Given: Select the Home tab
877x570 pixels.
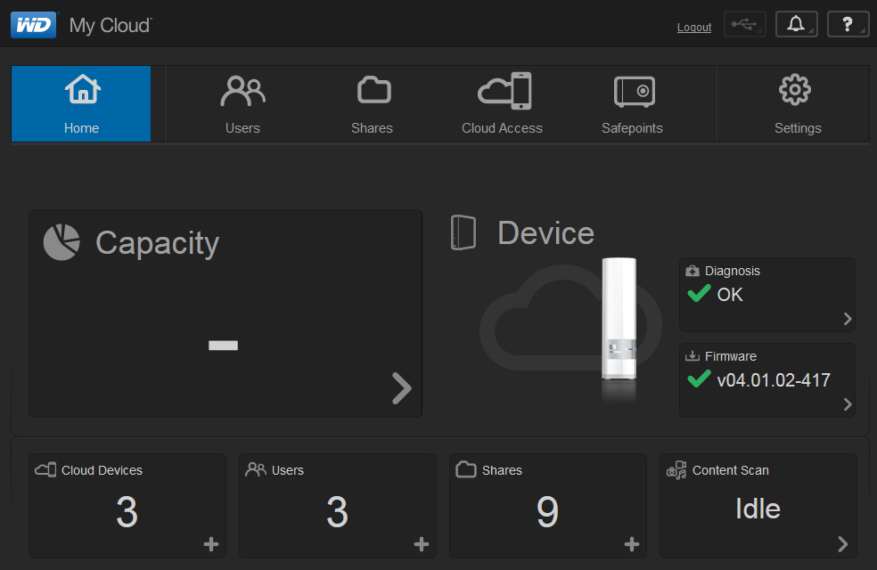Looking at the screenshot, I should tap(81, 104).
